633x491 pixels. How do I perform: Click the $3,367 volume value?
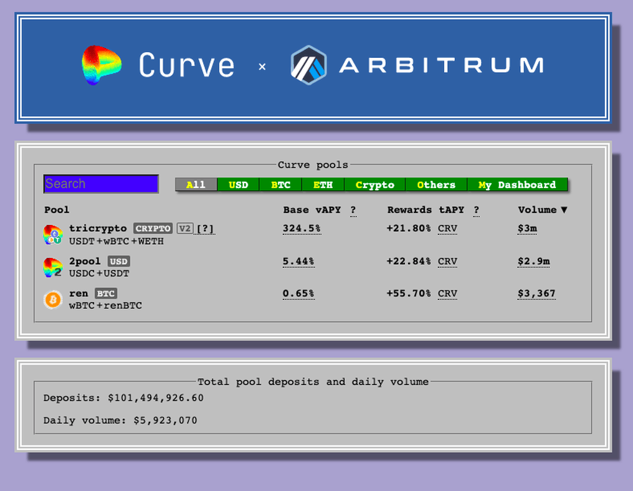click(x=536, y=293)
